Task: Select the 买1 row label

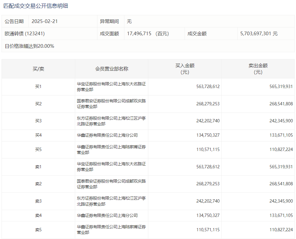Action: (x=38, y=87)
